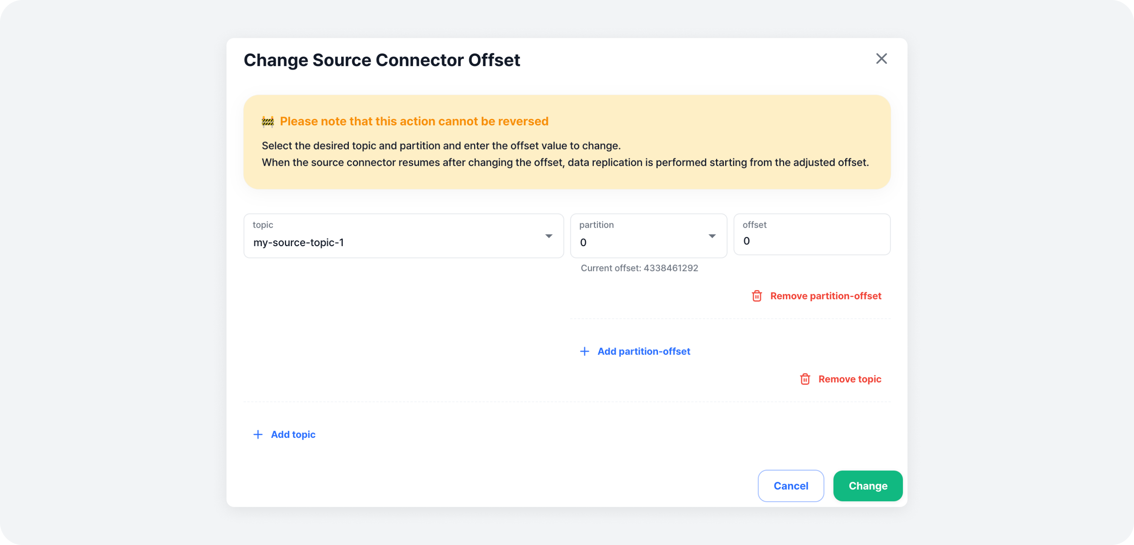1134x545 pixels.
Task: Click the Remove partition-offset text link
Action: point(826,296)
